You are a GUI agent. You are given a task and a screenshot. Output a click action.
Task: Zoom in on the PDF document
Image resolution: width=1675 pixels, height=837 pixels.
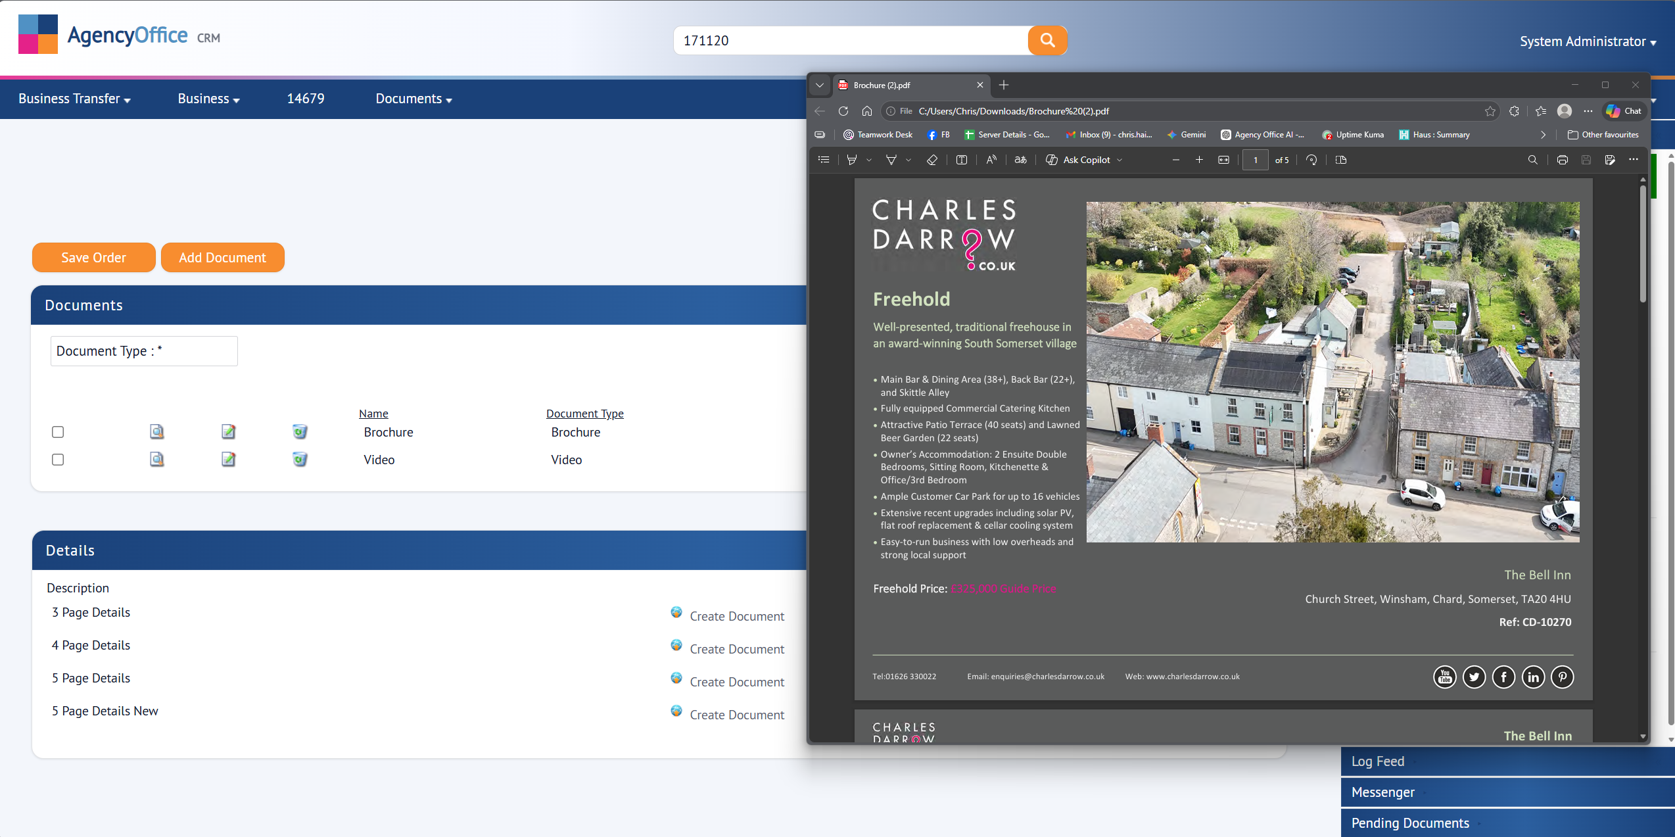click(1199, 160)
